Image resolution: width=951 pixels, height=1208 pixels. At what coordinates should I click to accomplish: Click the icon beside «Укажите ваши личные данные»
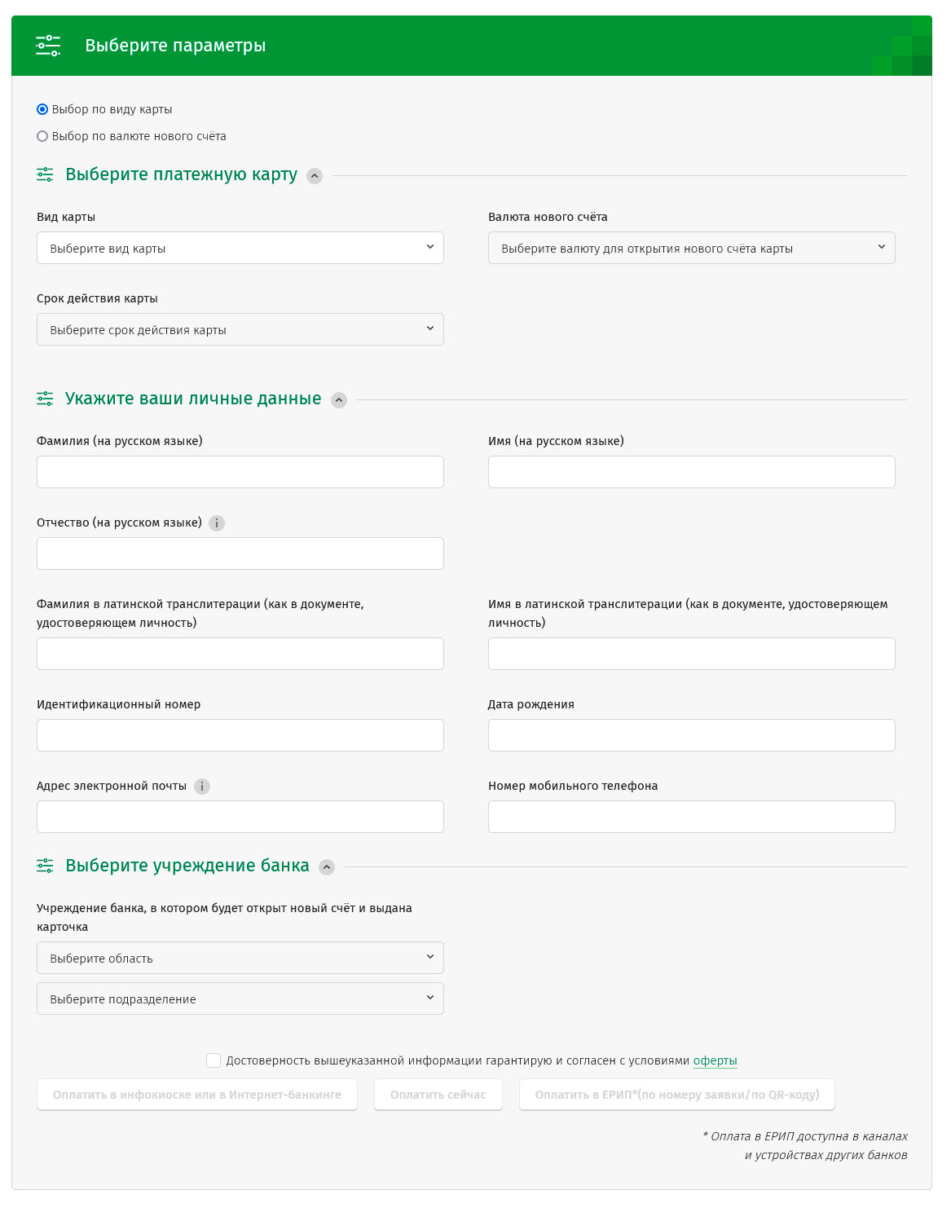(46, 399)
